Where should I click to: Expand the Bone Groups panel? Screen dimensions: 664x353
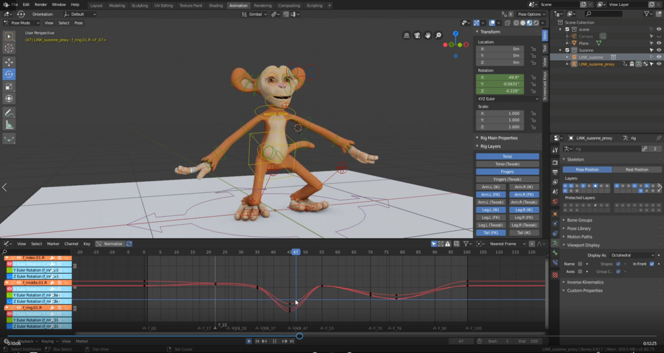click(x=579, y=220)
